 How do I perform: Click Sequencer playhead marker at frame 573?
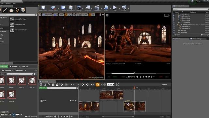pos(134,88)
